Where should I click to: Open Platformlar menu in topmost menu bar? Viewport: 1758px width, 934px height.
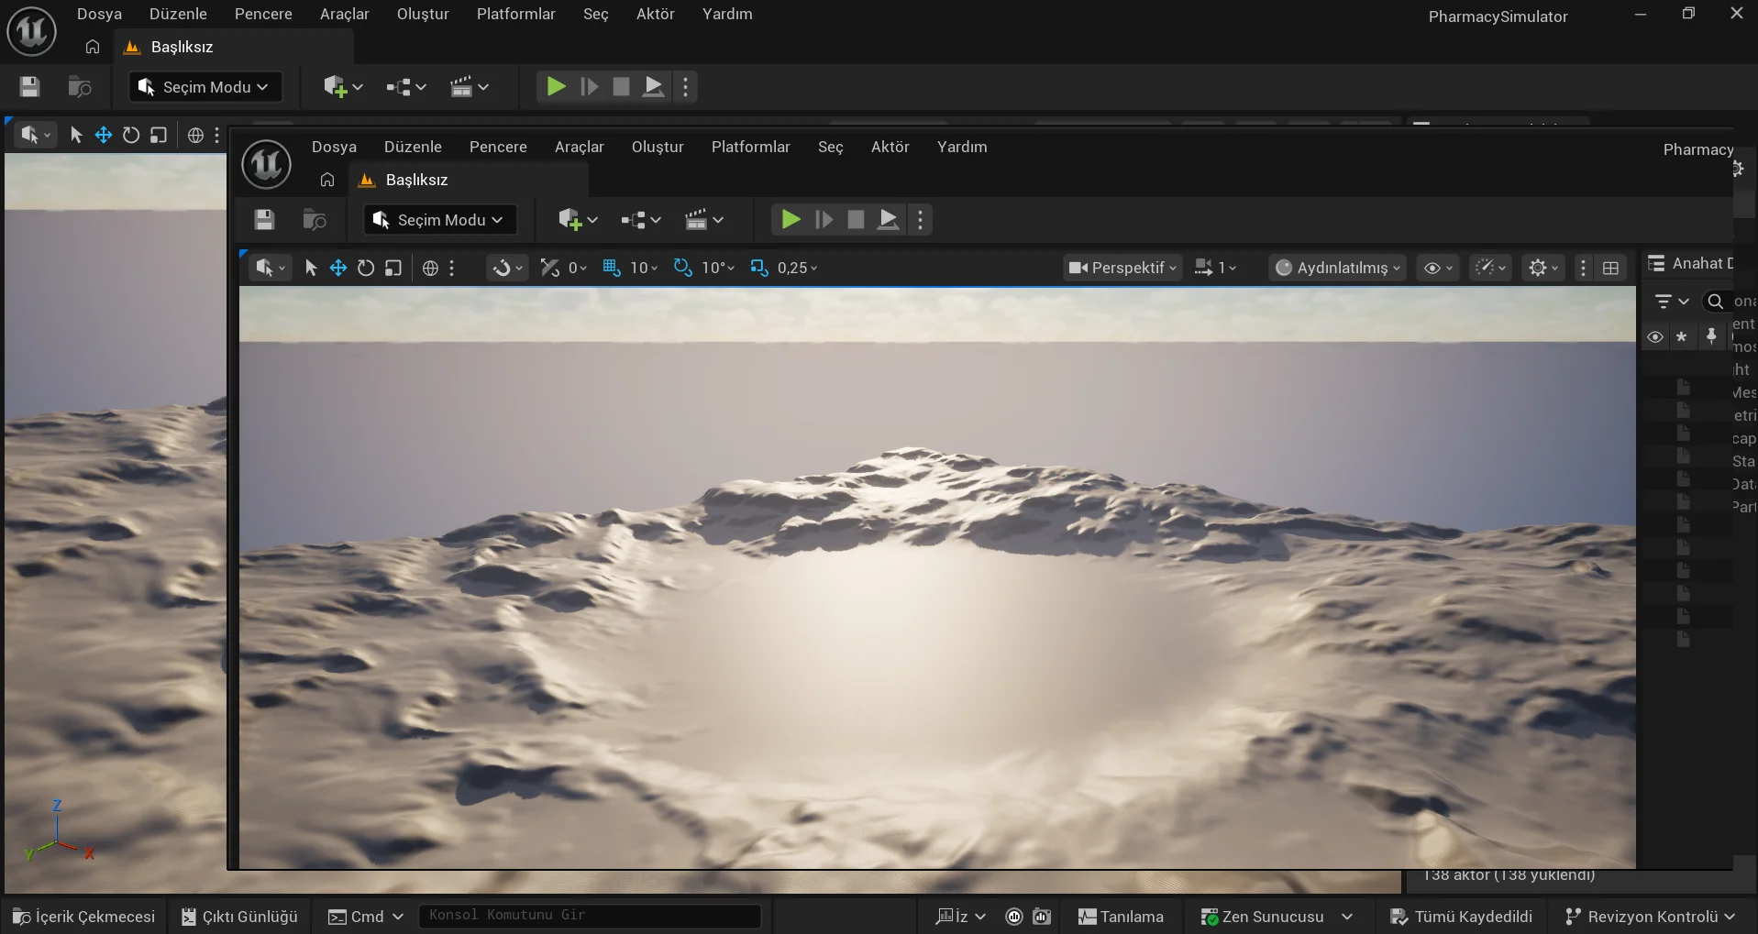(515, 14)
